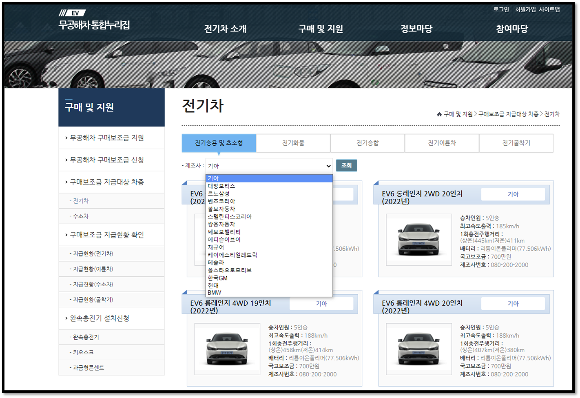Click the home icon in breadcrumb
The width and height of the screenshot is (580, 398).
[439, 114]
